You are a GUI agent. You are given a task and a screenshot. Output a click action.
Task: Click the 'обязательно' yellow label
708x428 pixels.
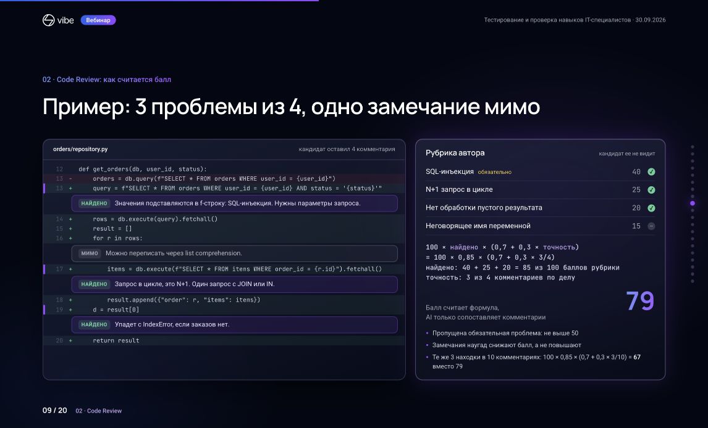[x=494, y=172]
